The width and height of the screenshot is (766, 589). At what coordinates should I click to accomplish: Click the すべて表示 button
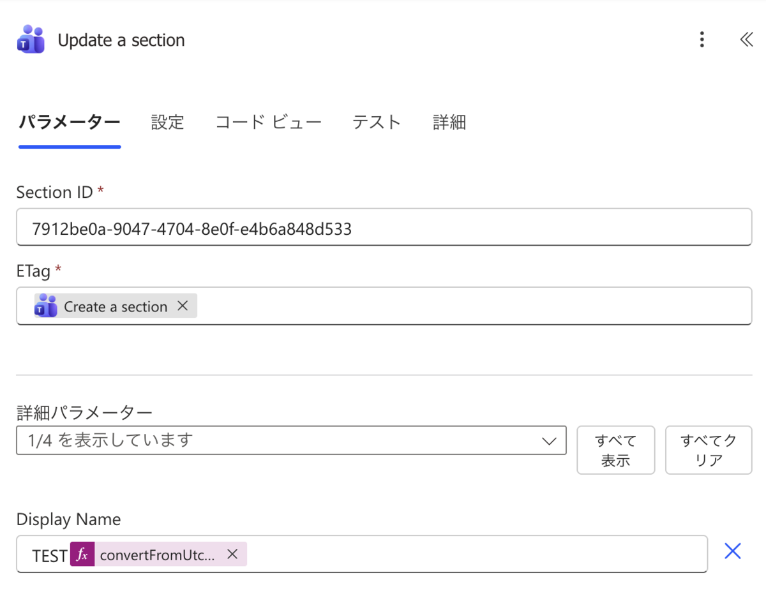[616, 451]
